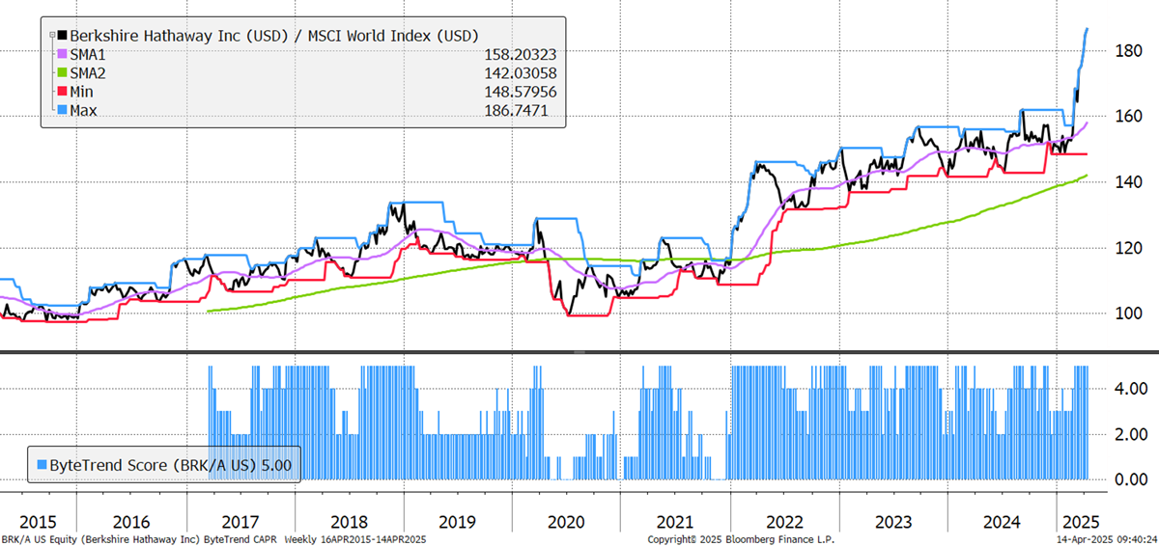
Task: Click the 2018 year label on time axis
Action: pyautogui.click(x=350, y=521)
